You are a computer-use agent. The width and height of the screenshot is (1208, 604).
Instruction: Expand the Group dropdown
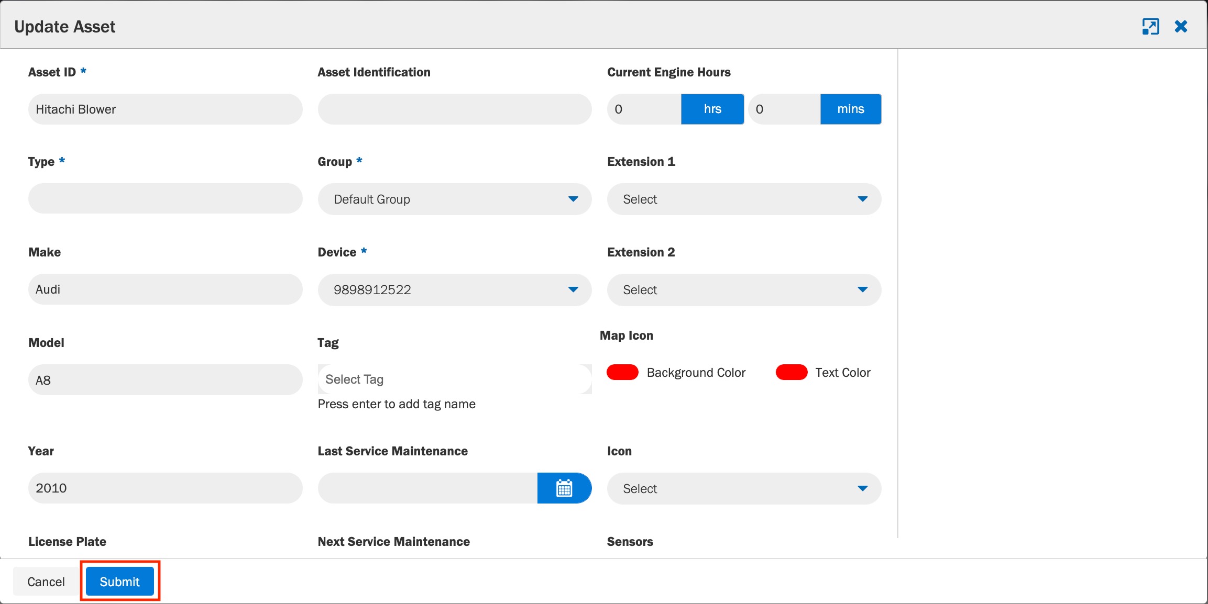tap(455, 199)
